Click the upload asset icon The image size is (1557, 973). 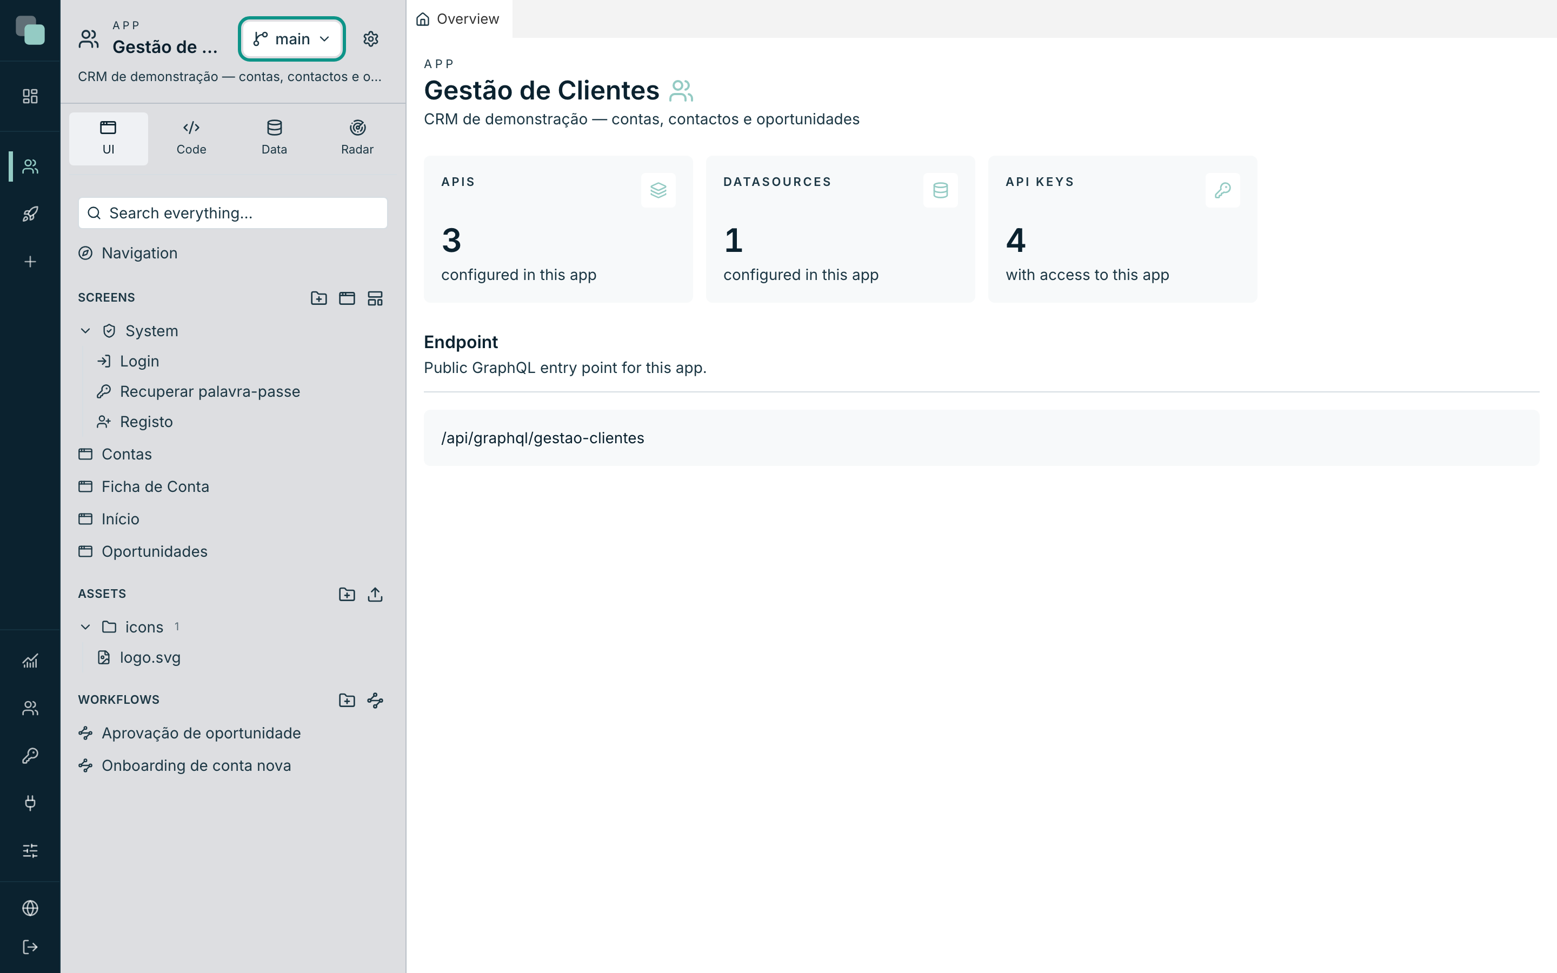(375, 594)
